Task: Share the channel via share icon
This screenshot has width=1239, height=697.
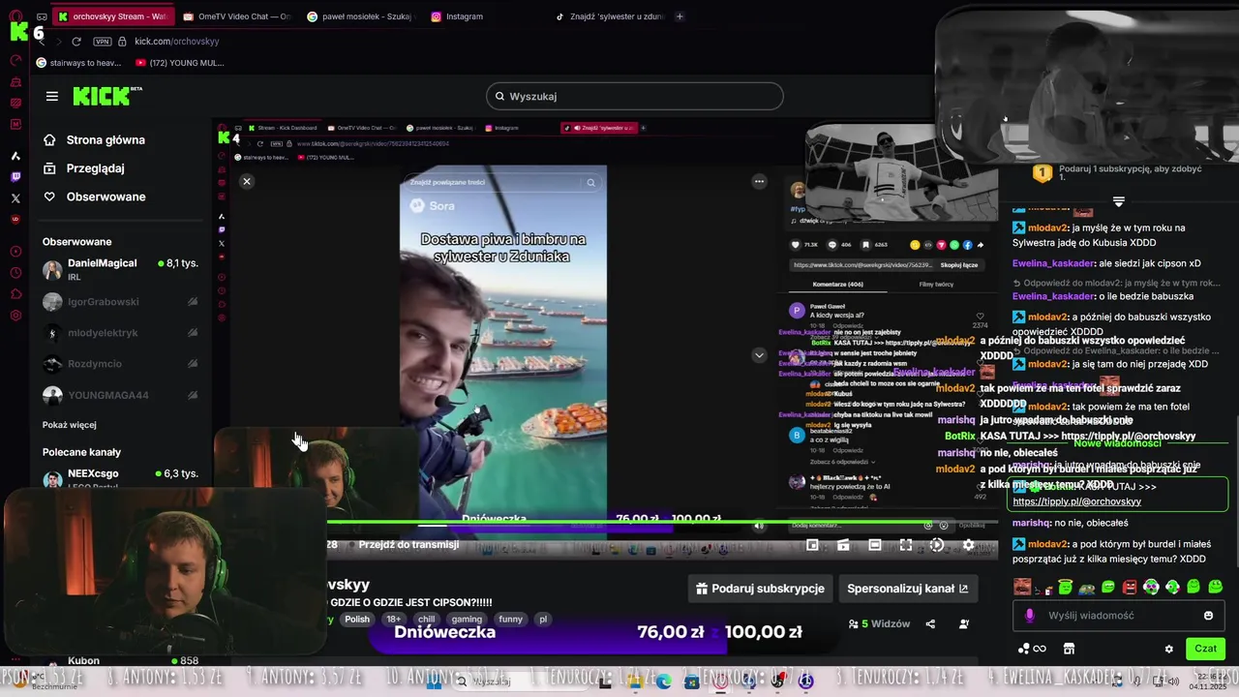Action: [x=930, y=624]
